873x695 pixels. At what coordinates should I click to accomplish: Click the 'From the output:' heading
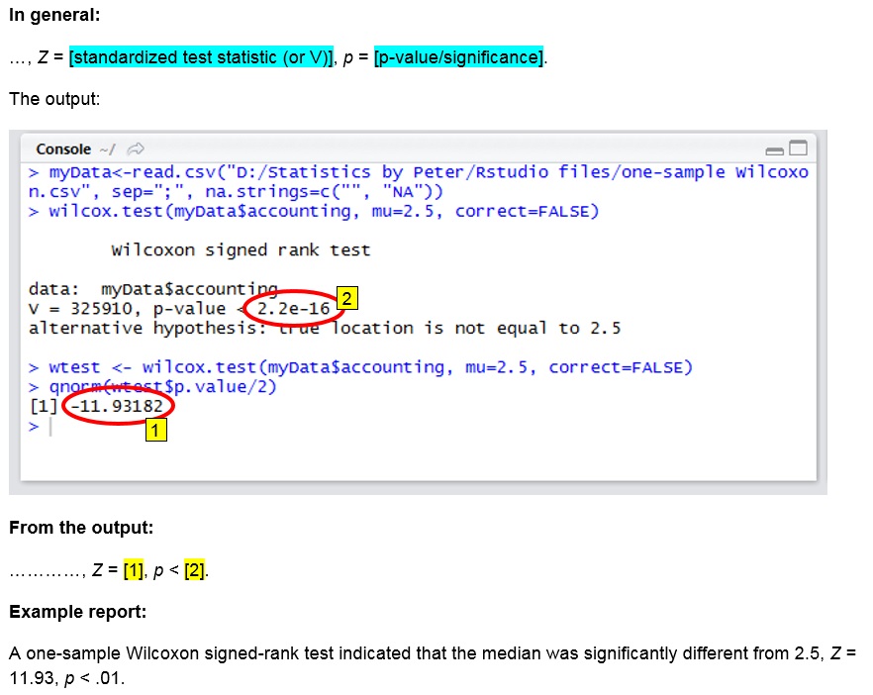tap(81, 528)
